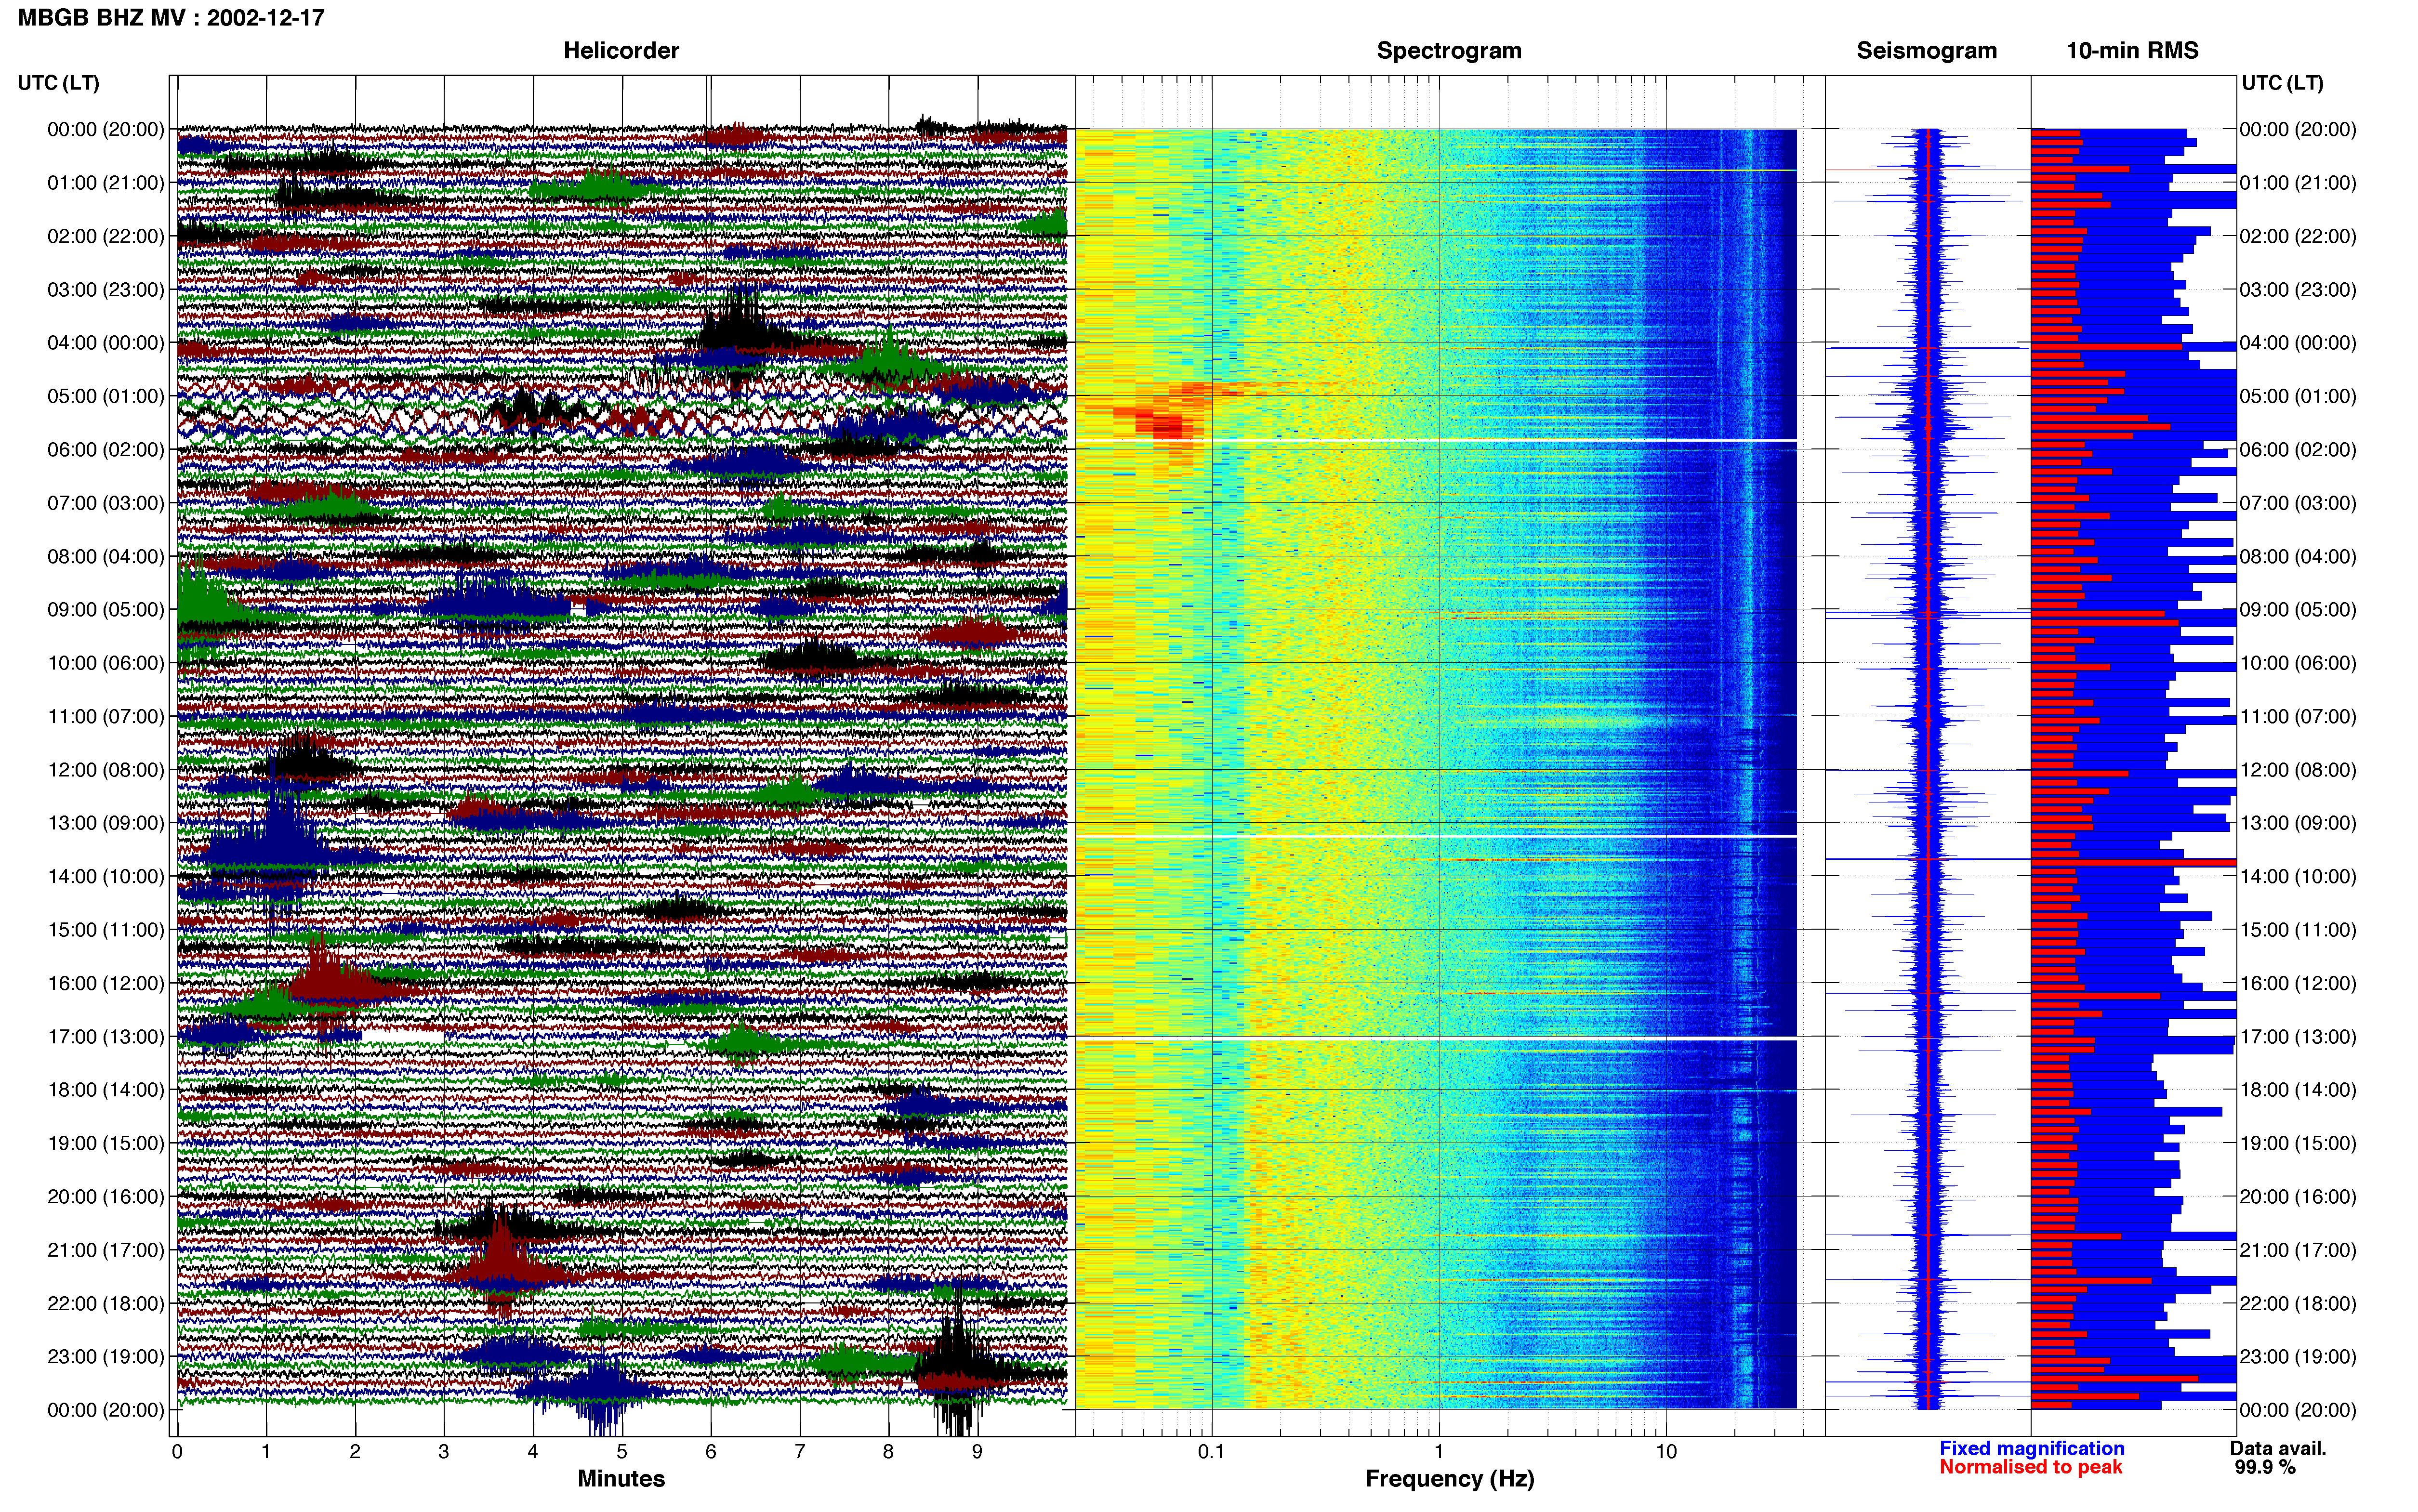Click RMS-side time label '14:00 (10:00)'
The image size is (2418, 1512).
pyautogui.click(x=2298, y=876)
